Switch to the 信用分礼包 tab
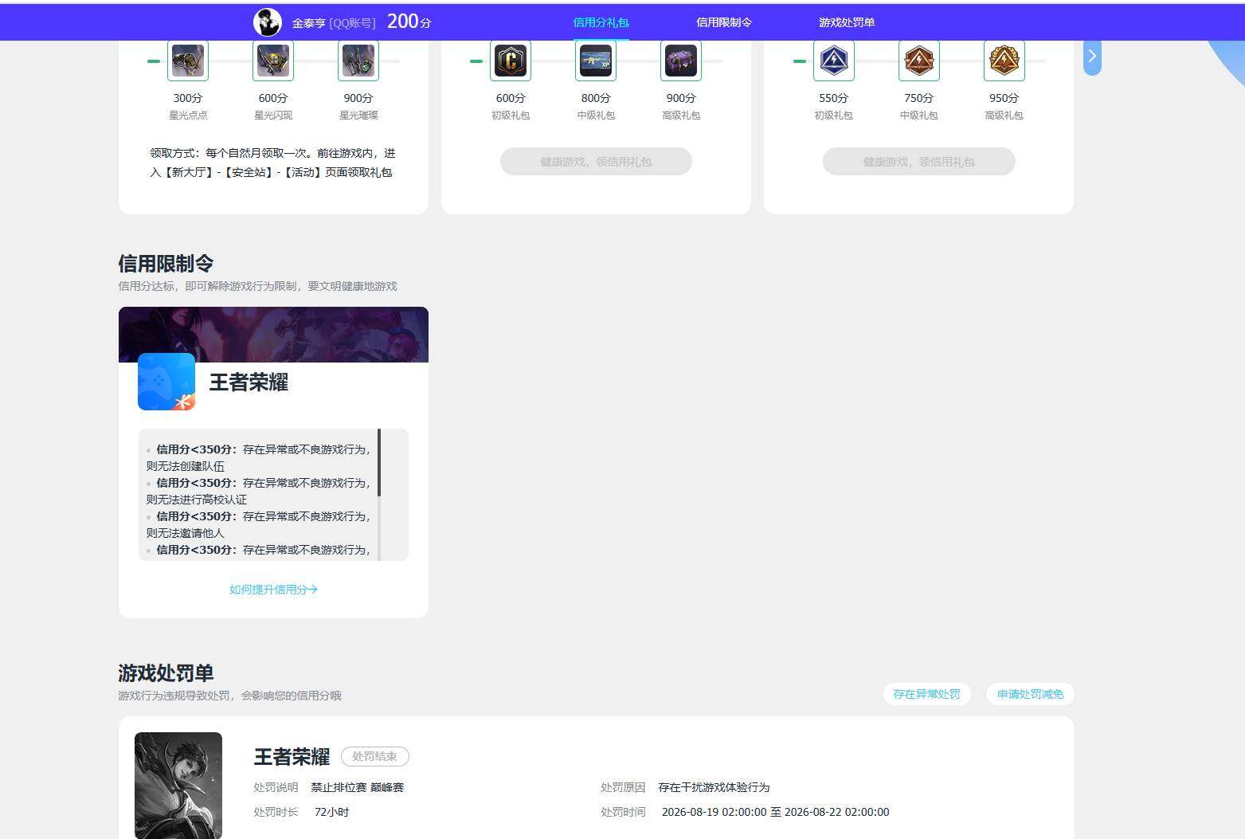 tap(601, 22)
